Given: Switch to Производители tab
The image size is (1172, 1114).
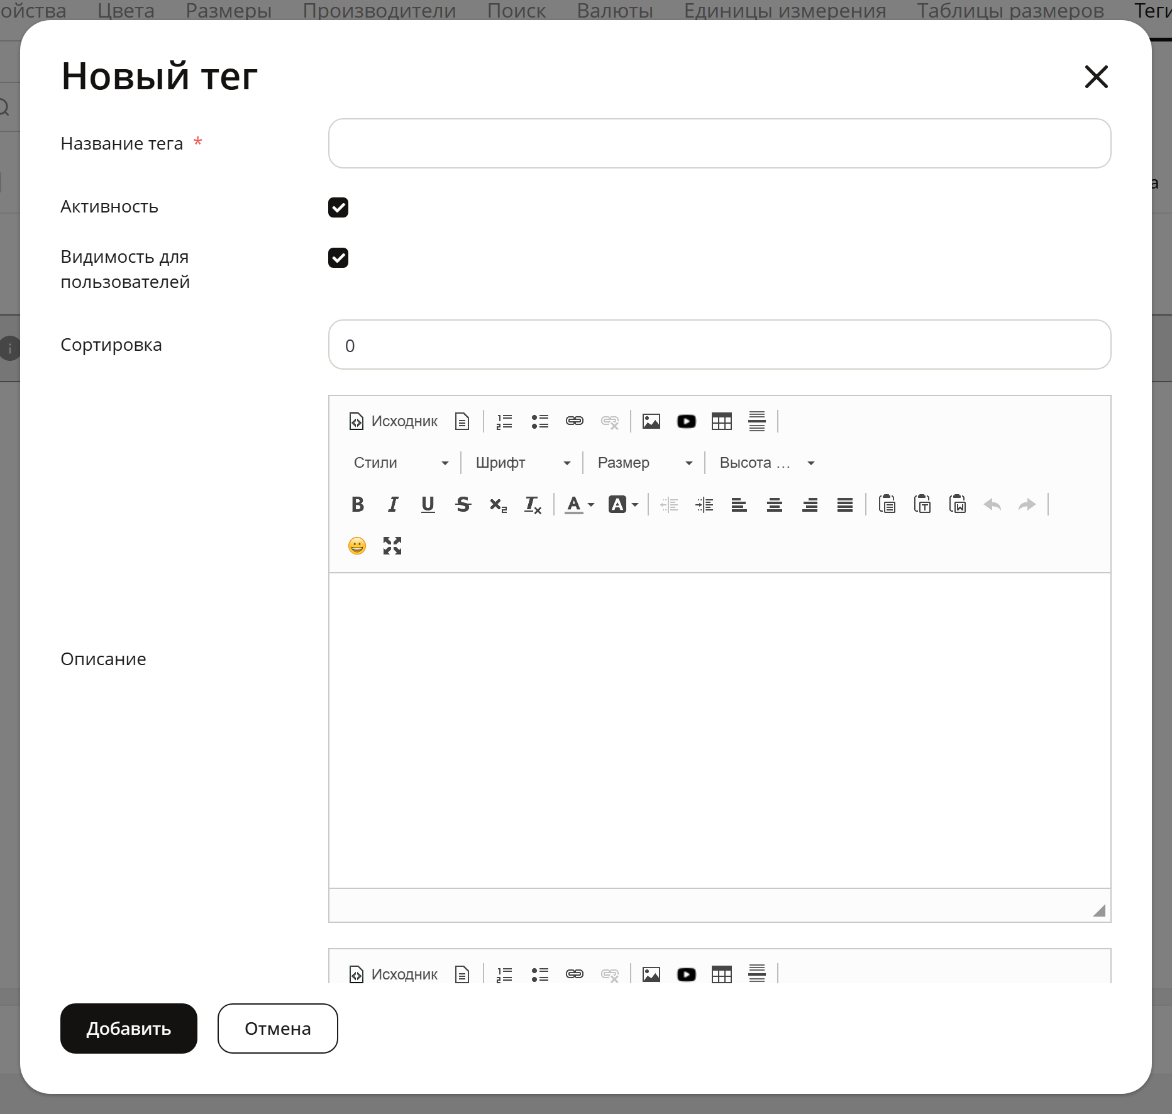Looking at the screenshot, I should [x=379, y=10].
